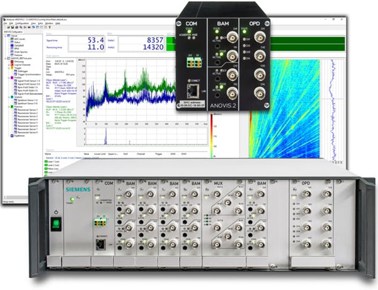Select RPM in the Viewer tree
The width and height of the screenshot is (378, 290).
click(x=17, y=49)
